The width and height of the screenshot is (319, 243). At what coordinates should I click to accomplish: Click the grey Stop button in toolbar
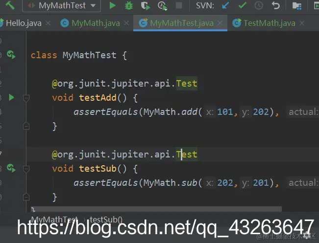pos(179,6)
